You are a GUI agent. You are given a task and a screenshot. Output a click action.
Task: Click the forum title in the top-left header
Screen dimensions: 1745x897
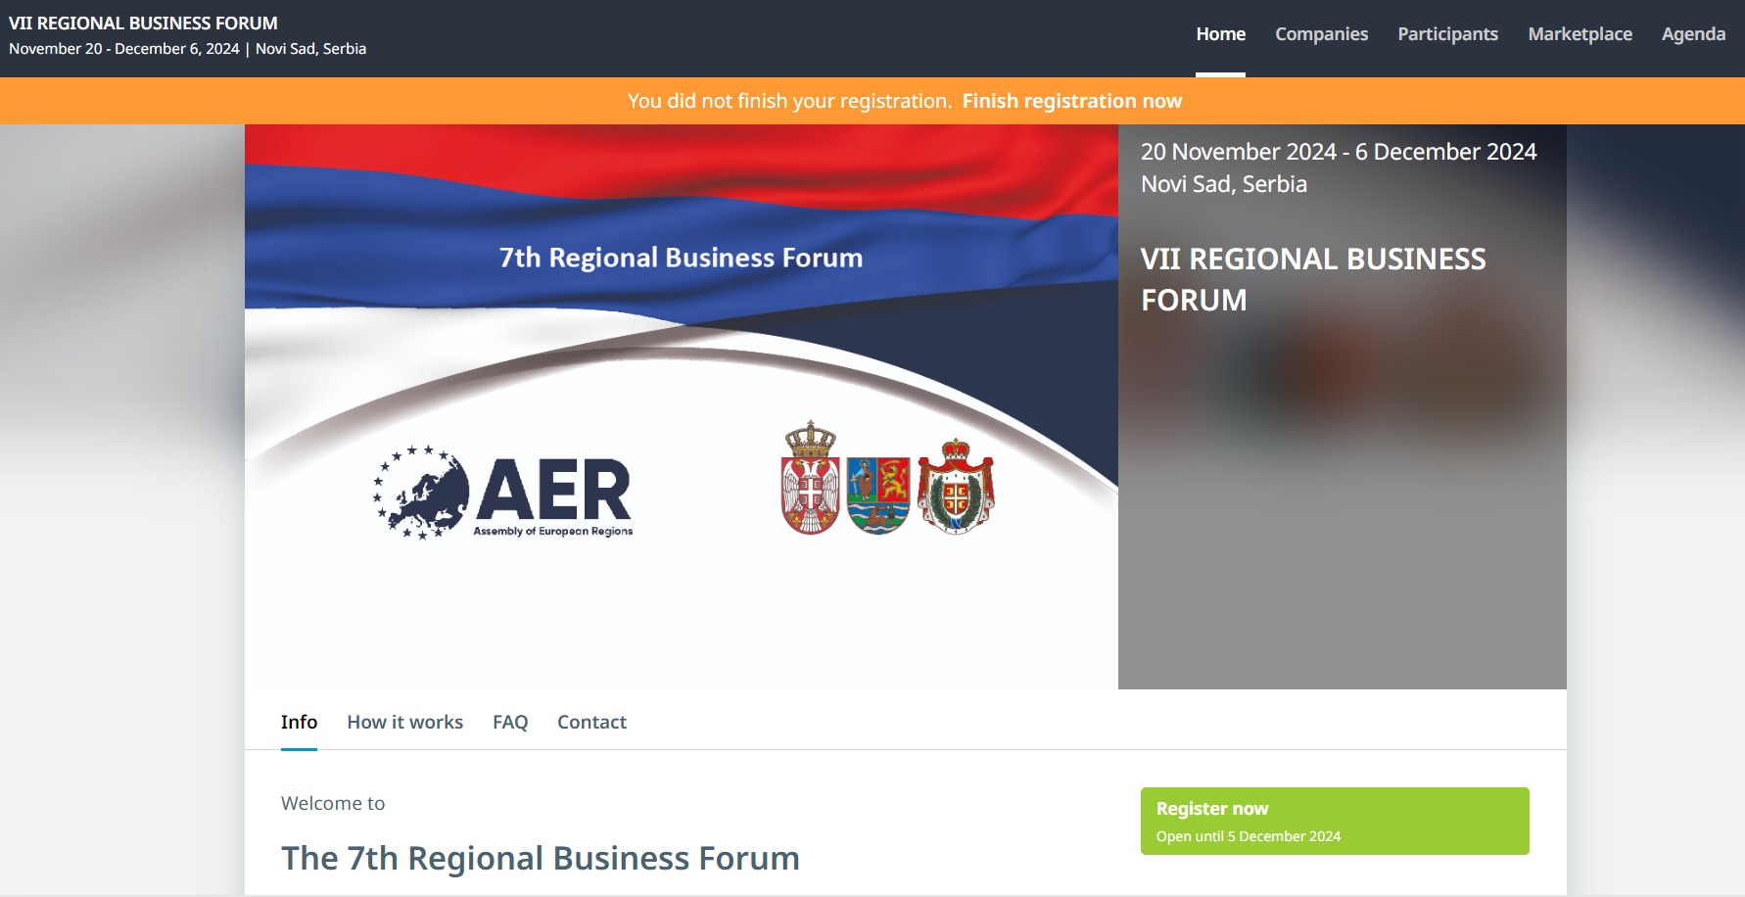[x=143, y=23]
